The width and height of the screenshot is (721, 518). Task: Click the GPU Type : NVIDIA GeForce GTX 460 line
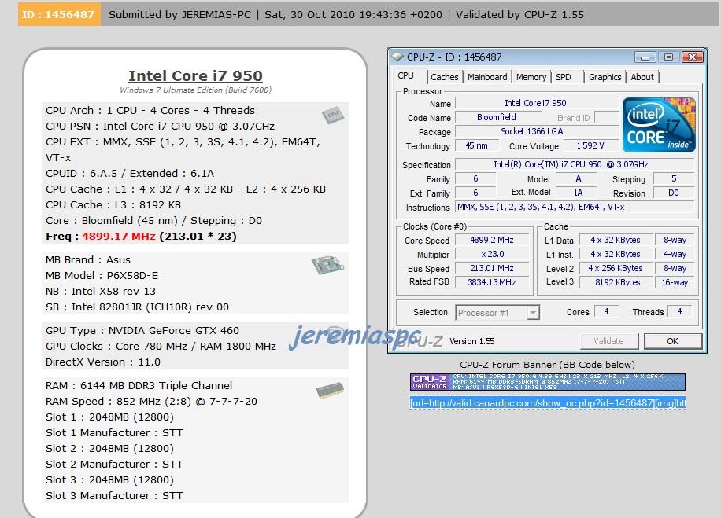point(142,331)
